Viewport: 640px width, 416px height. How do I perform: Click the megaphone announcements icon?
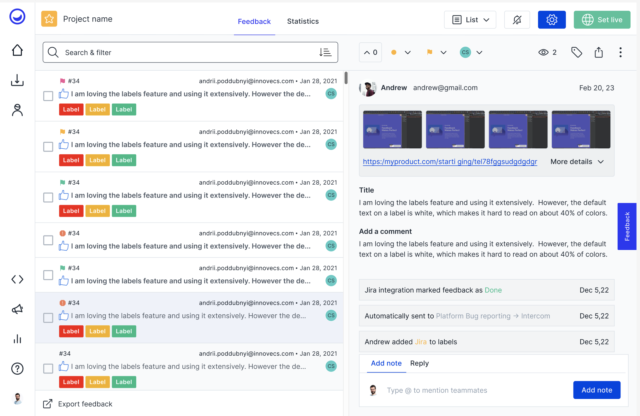17,309
